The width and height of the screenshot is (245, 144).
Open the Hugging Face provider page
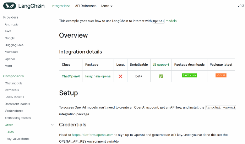click(14, 45)
